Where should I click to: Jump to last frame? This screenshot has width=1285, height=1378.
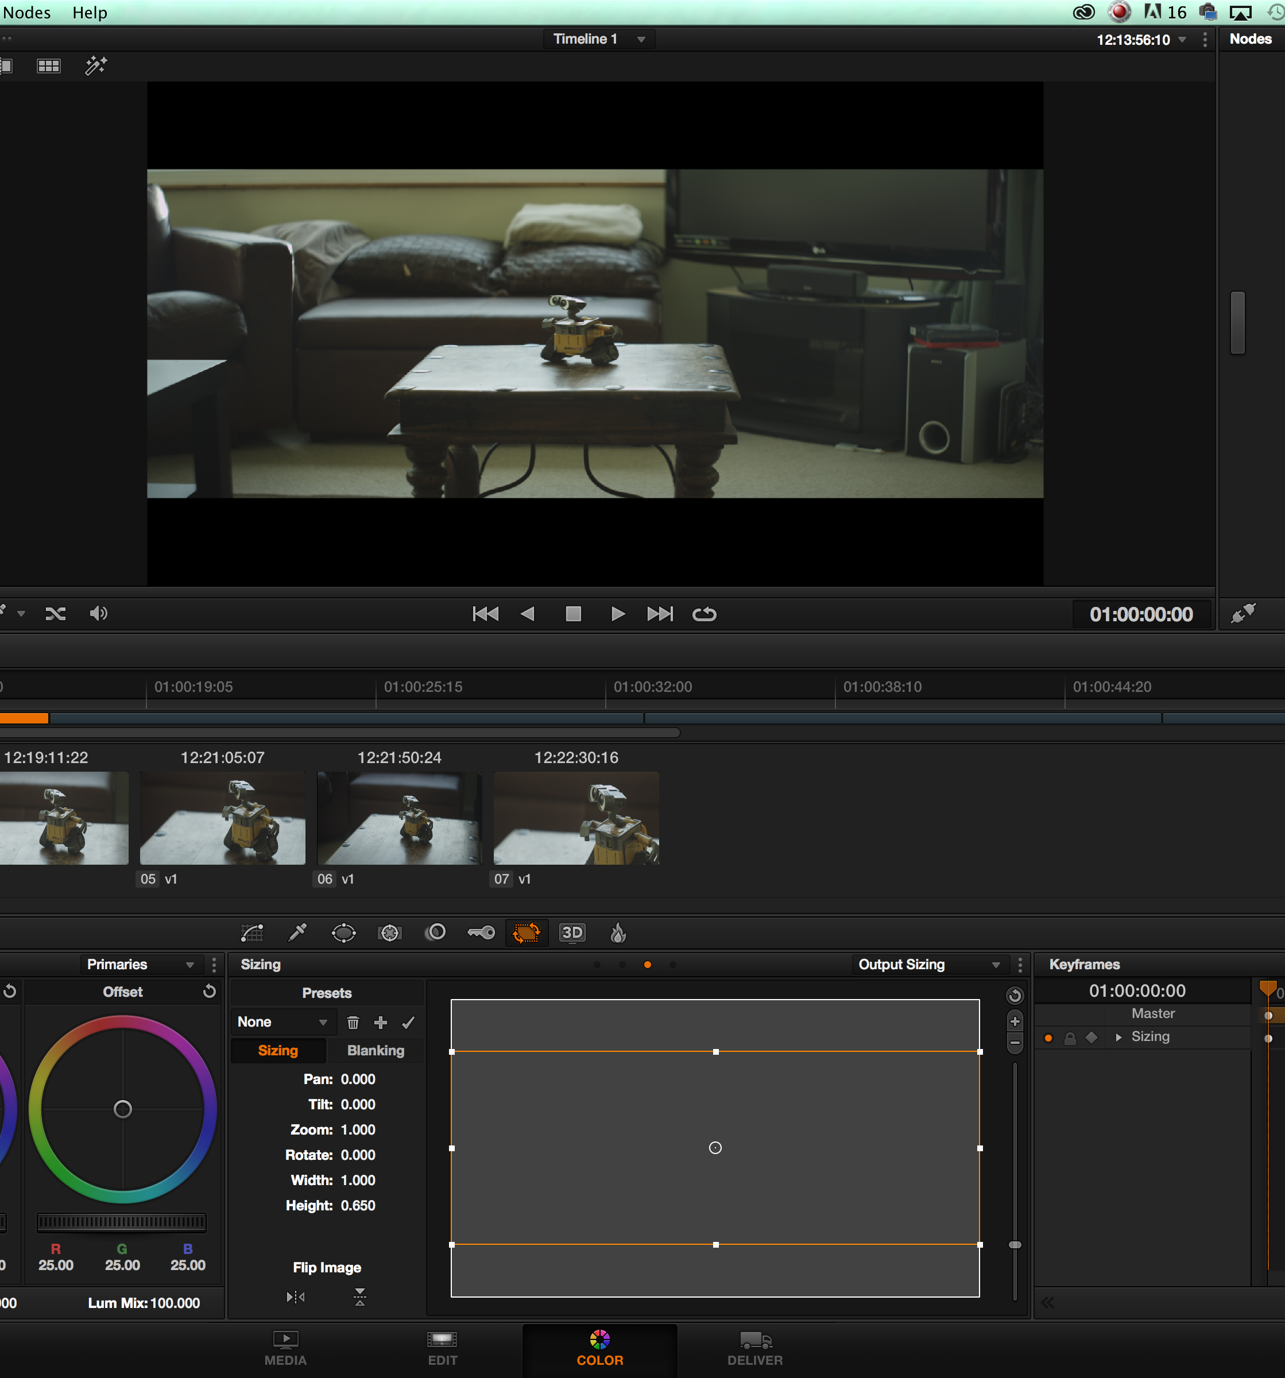pos(660,613)
